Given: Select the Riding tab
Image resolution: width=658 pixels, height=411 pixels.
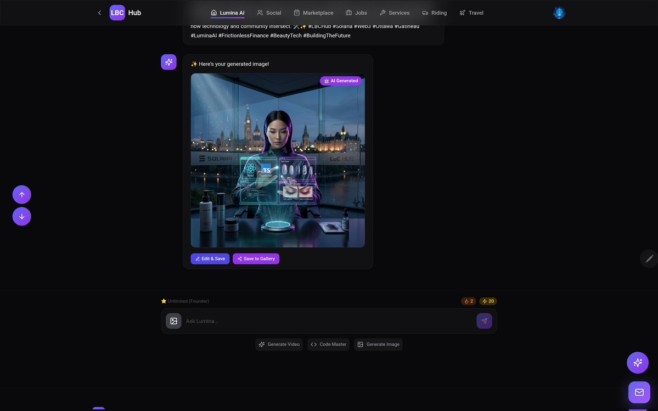Looking at the screenshot, I should point(434,13).
